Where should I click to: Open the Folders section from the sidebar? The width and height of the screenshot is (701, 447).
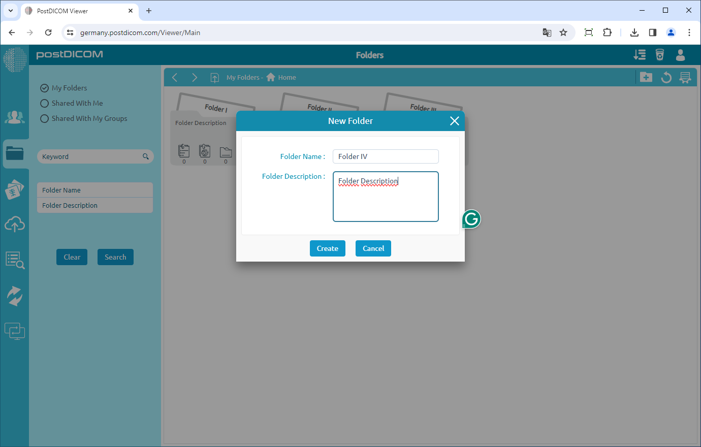coord(15,153)
